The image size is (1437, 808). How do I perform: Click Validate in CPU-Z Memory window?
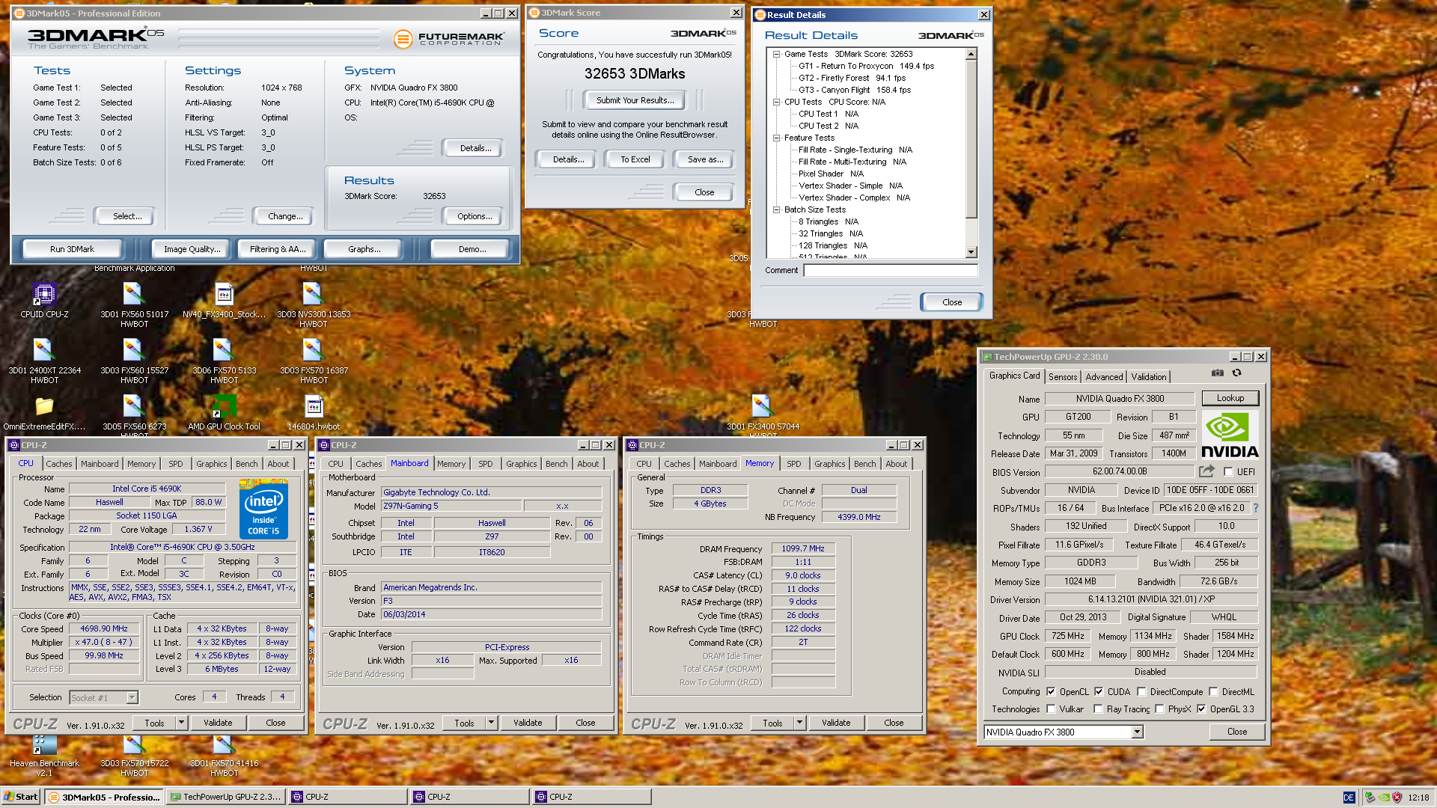(x=836, y=723)
